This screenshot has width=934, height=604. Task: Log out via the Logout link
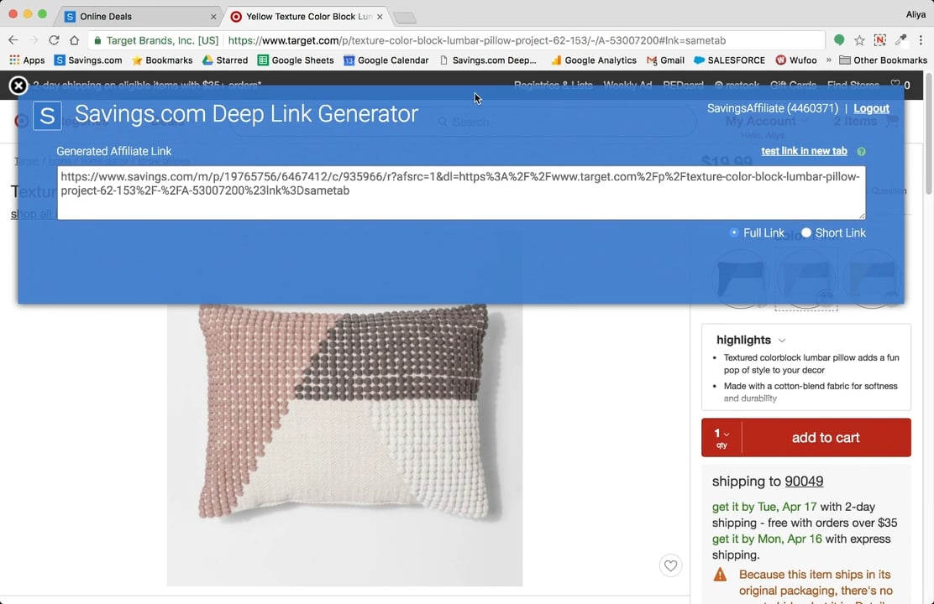tap(871, 108)
